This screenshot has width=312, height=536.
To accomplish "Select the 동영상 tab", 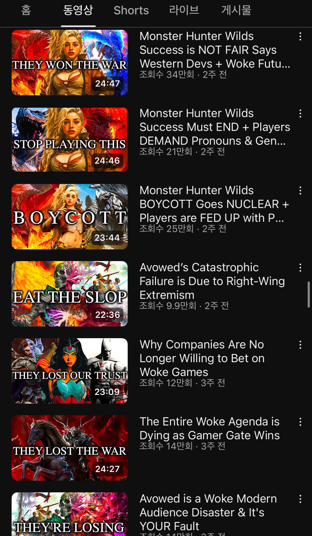I will pyautogui.click(x=78, y=10).
